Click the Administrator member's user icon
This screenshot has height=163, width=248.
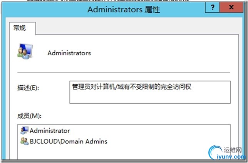(24, 130)
